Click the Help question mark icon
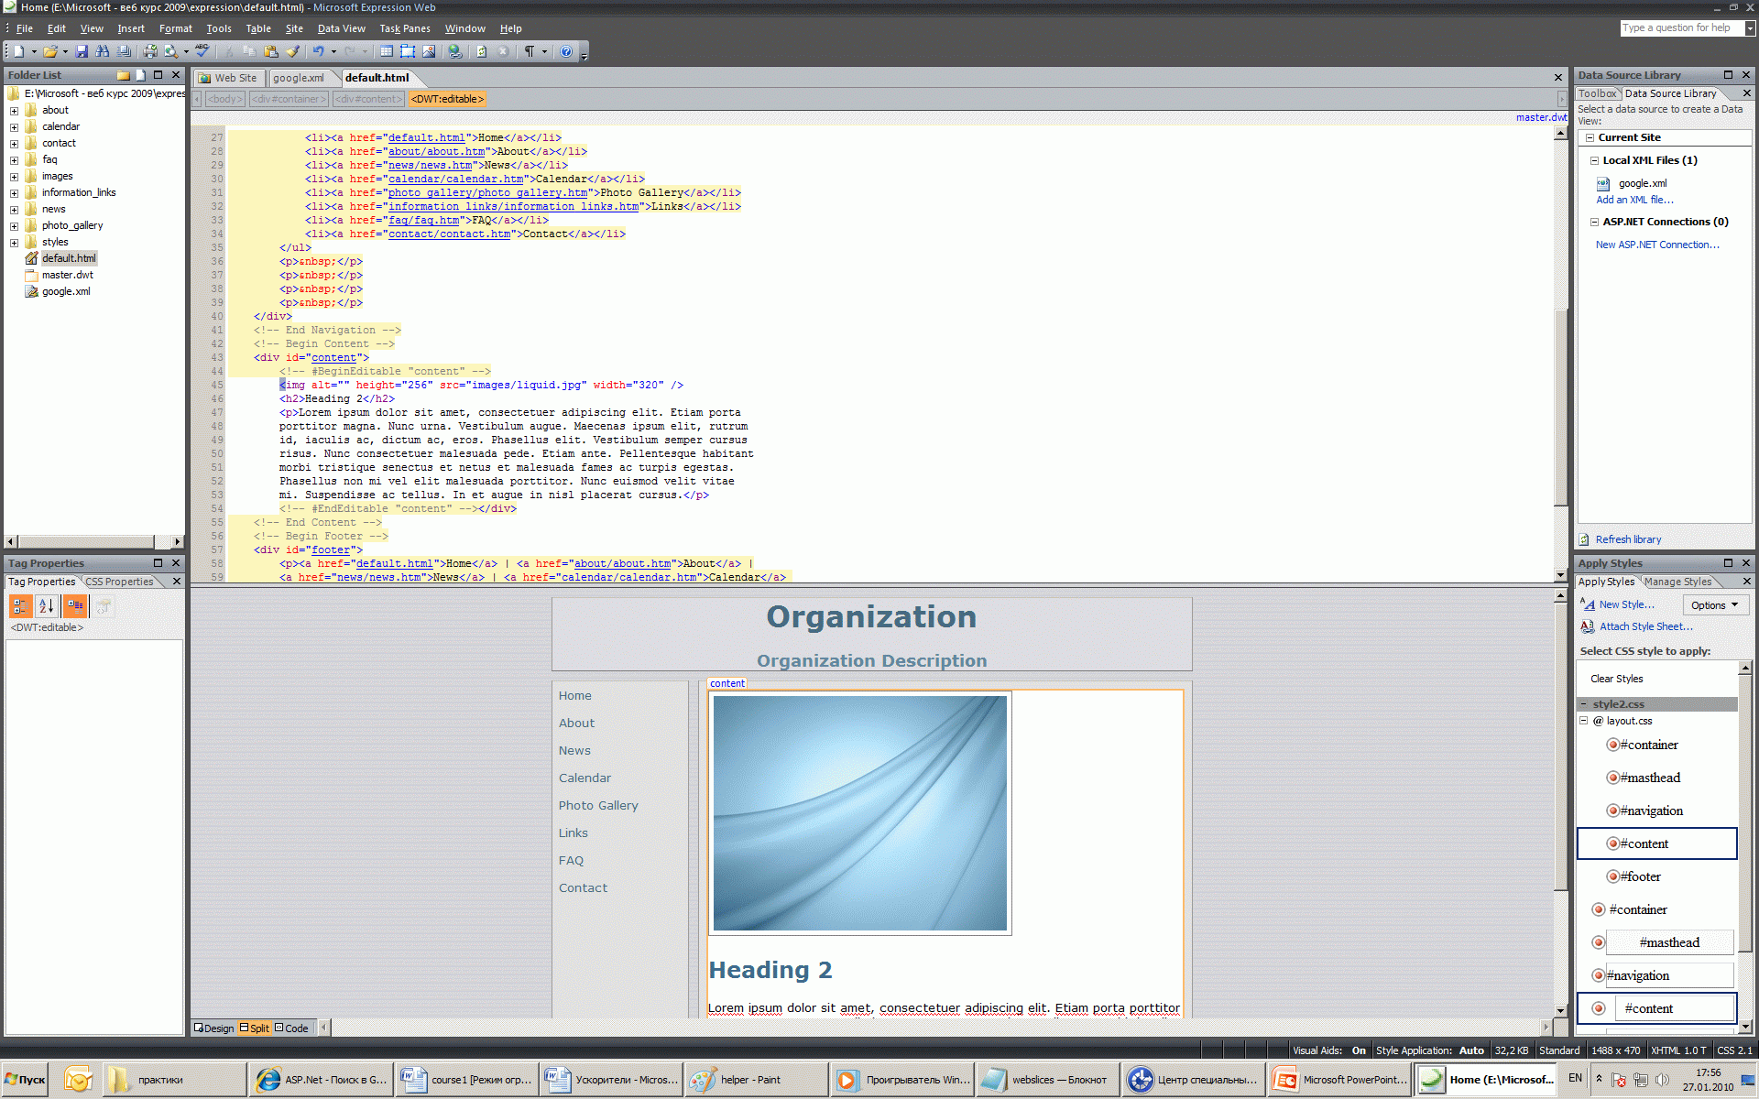1759x1099 pixels. pos(566,51)
